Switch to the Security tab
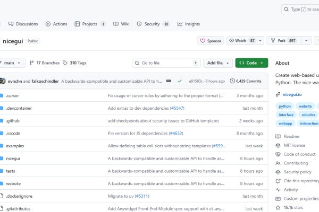This screenshot has height=212, width=319. coord(153,24)
